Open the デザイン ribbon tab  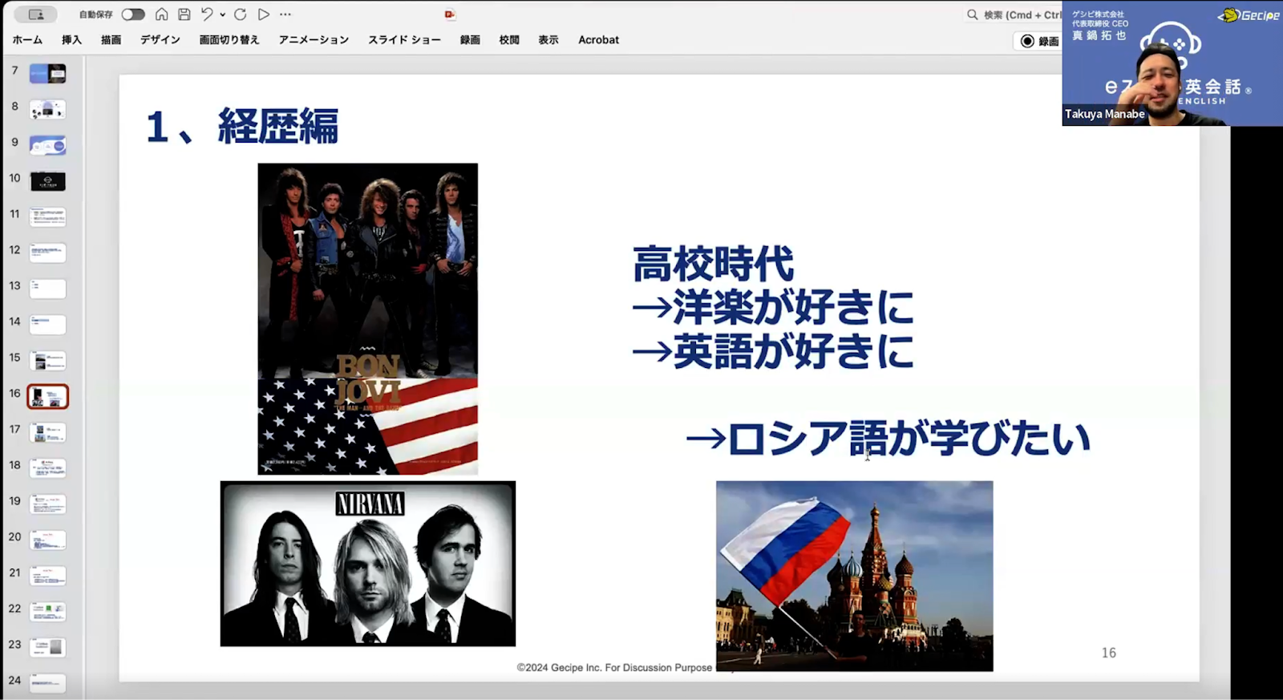pyautogui.click(x=160, y=40)
